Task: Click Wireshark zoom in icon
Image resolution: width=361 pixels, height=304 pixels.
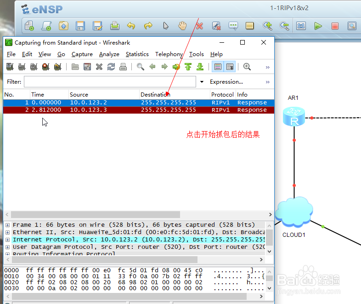Action: coord(247,67)
